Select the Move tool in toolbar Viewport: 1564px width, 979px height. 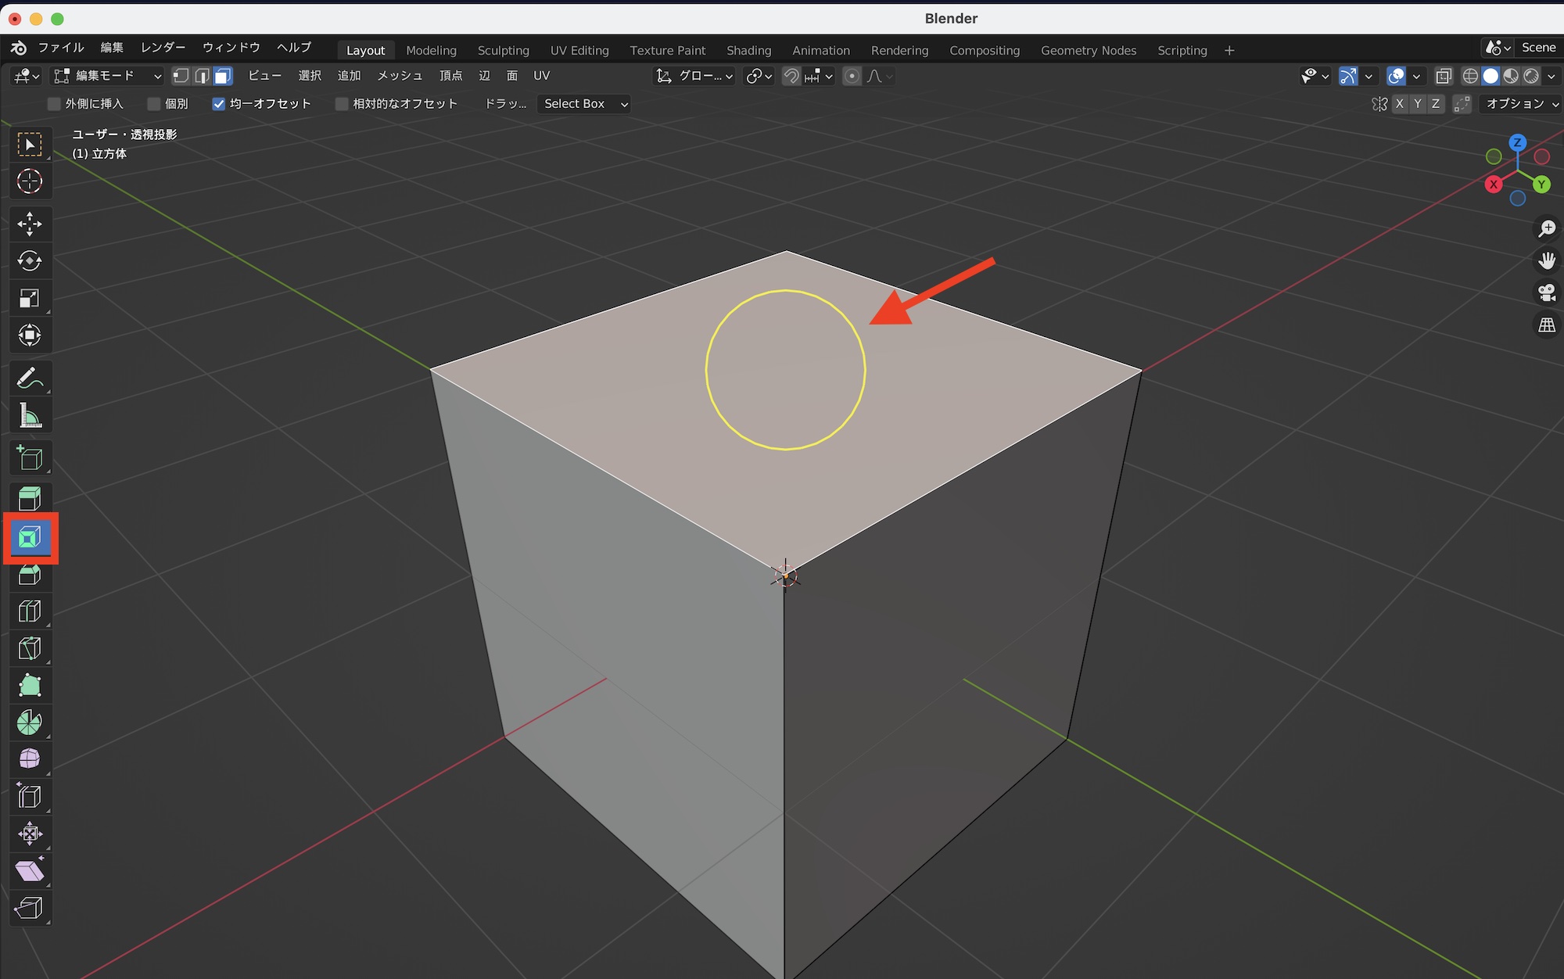point(30,224)
